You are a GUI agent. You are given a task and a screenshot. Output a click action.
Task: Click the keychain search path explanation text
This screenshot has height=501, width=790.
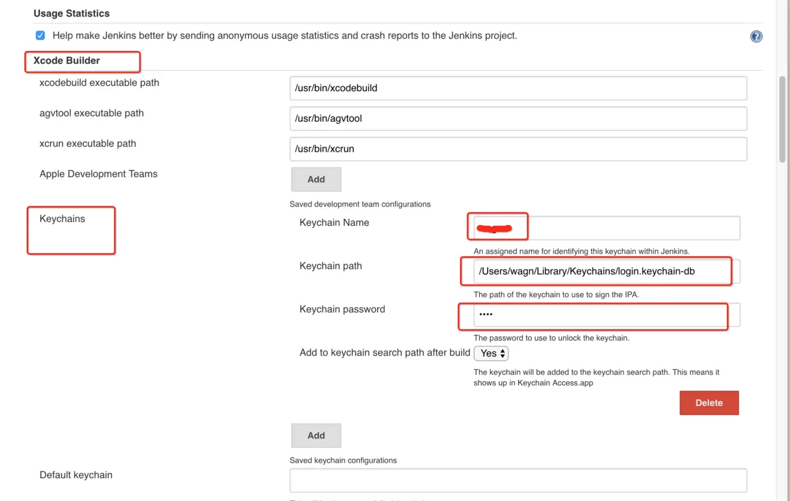click(x=596, y=377)
